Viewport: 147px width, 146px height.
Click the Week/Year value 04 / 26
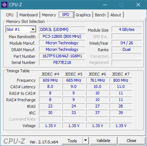tap(127, 43)
